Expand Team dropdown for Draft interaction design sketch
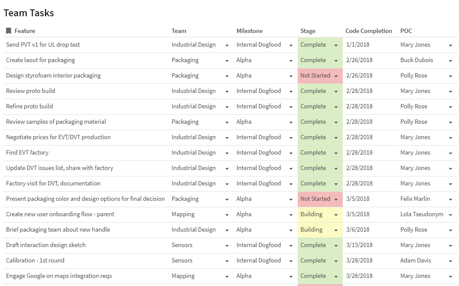 (227, 245)
